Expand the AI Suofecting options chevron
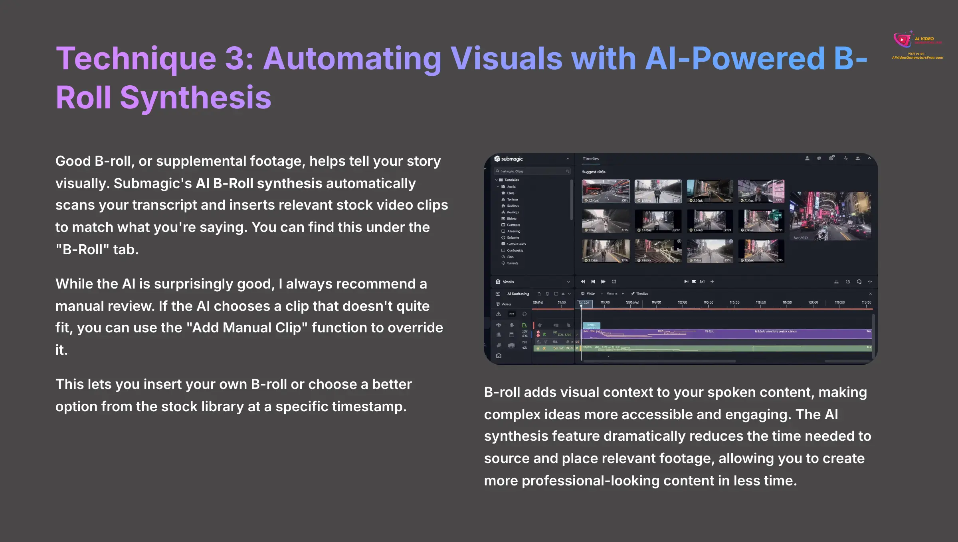Image resolution: width=958 pixels, height=542 pixels. (x=570, y=294)
